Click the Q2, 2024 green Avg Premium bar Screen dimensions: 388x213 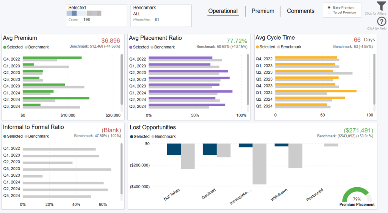56,98
